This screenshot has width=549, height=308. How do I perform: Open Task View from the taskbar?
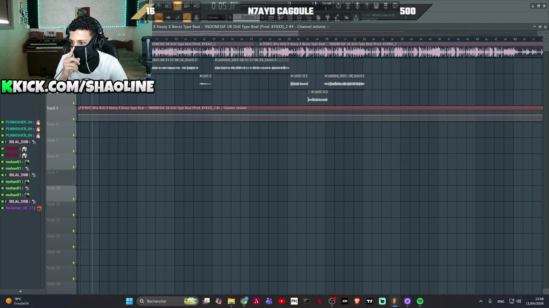[206, 301]
